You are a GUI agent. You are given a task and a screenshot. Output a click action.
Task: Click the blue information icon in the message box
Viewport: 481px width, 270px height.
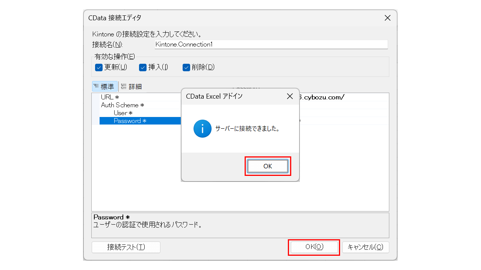point(203,129)
